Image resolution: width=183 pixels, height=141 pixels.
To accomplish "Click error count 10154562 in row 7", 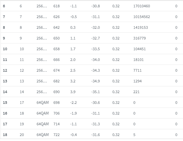I will [142, 17].
